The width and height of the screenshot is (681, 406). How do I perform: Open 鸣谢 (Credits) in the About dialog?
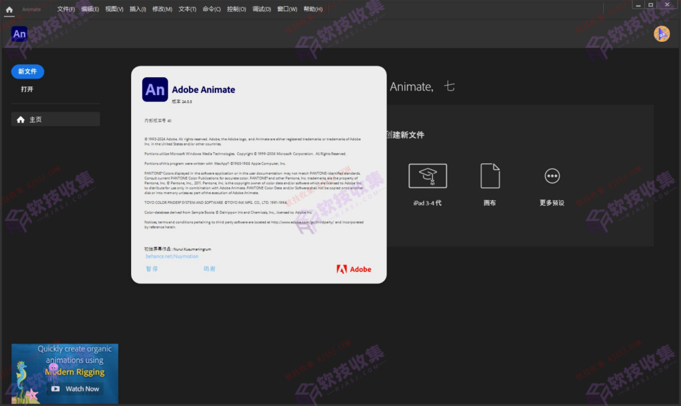pos(208,268)
